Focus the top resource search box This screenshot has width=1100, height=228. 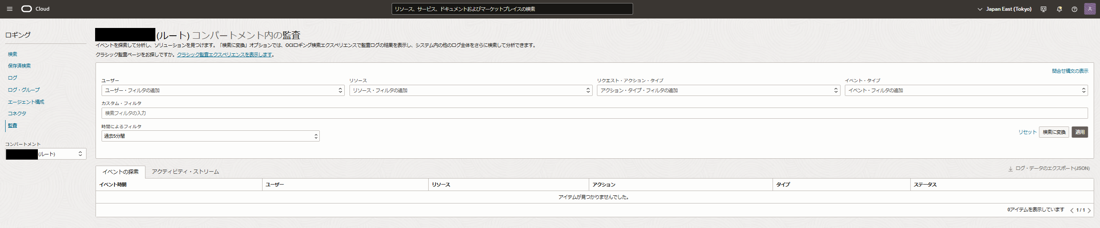pos(512,9)
